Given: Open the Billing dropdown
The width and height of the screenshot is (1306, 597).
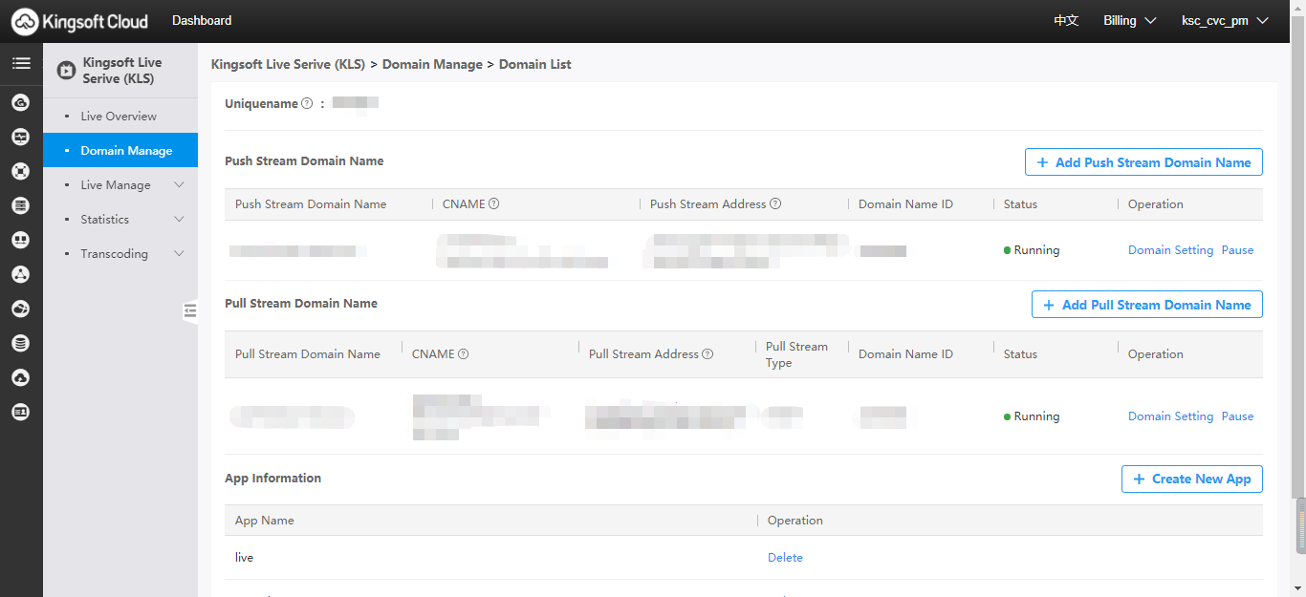Looking at the screenshot, I should (x=1129, y=20).
